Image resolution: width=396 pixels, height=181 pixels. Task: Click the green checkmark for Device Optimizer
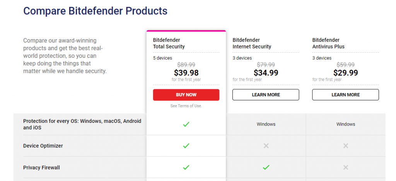(x=186, y=146)
